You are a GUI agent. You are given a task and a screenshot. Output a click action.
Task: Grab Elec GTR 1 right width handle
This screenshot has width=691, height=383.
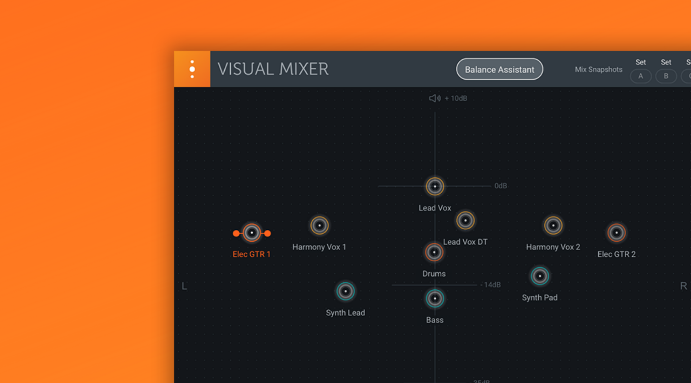[x=267, y=233]
